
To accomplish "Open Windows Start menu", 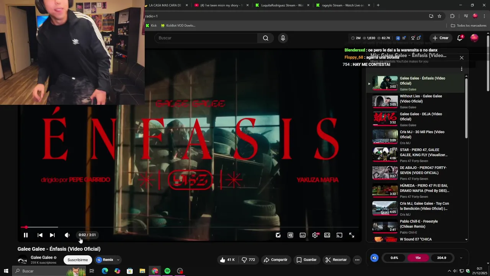I will 6,271.
